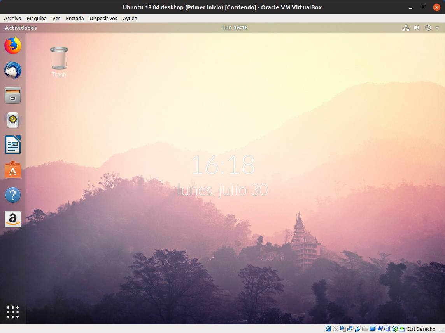Expand the Ubuntu system status menu arrow
445x333 pixels.
coord(437,28)
